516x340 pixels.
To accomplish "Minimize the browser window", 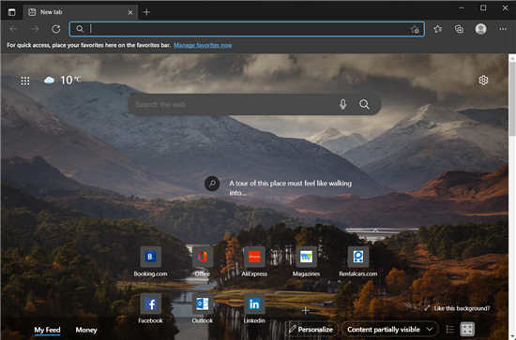I will [462, 8].
